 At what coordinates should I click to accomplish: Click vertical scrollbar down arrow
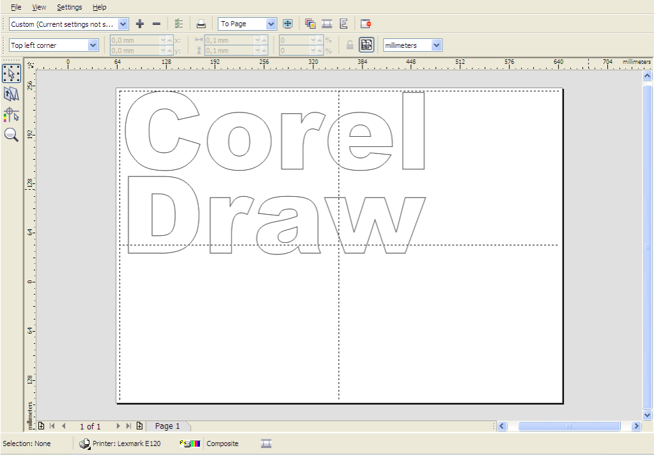[647, 415]
